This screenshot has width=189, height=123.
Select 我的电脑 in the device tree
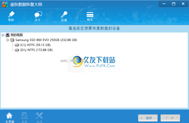click(17, 35)
